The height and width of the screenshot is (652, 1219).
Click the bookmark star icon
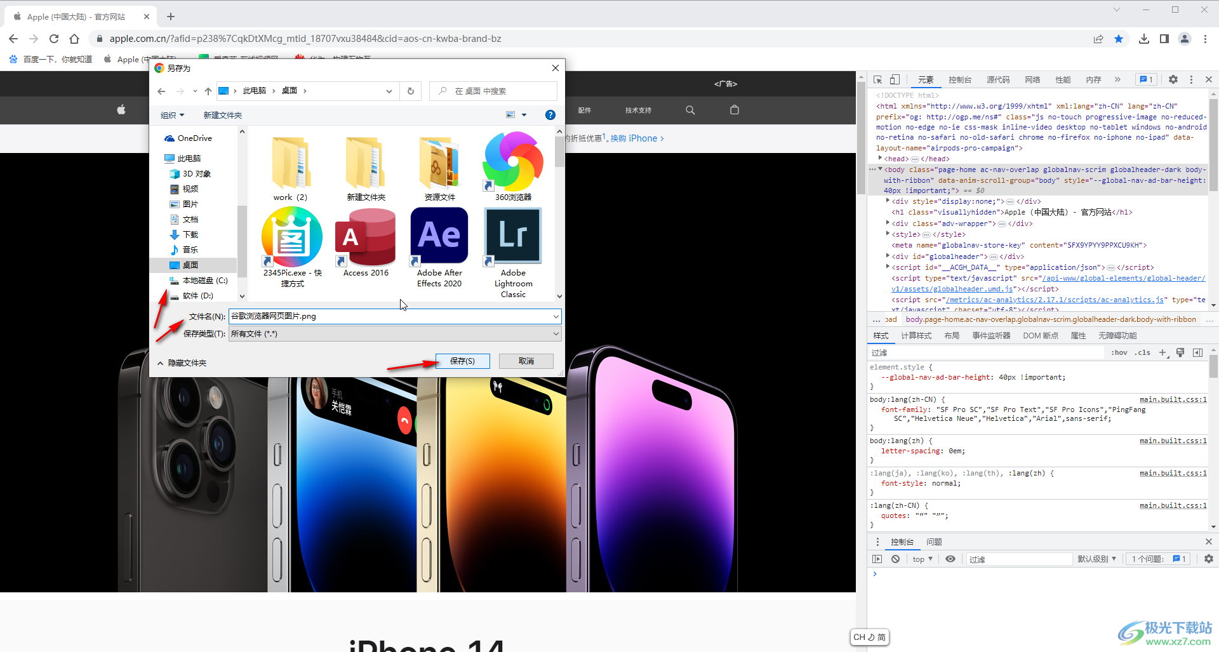tap(1119, 39)
